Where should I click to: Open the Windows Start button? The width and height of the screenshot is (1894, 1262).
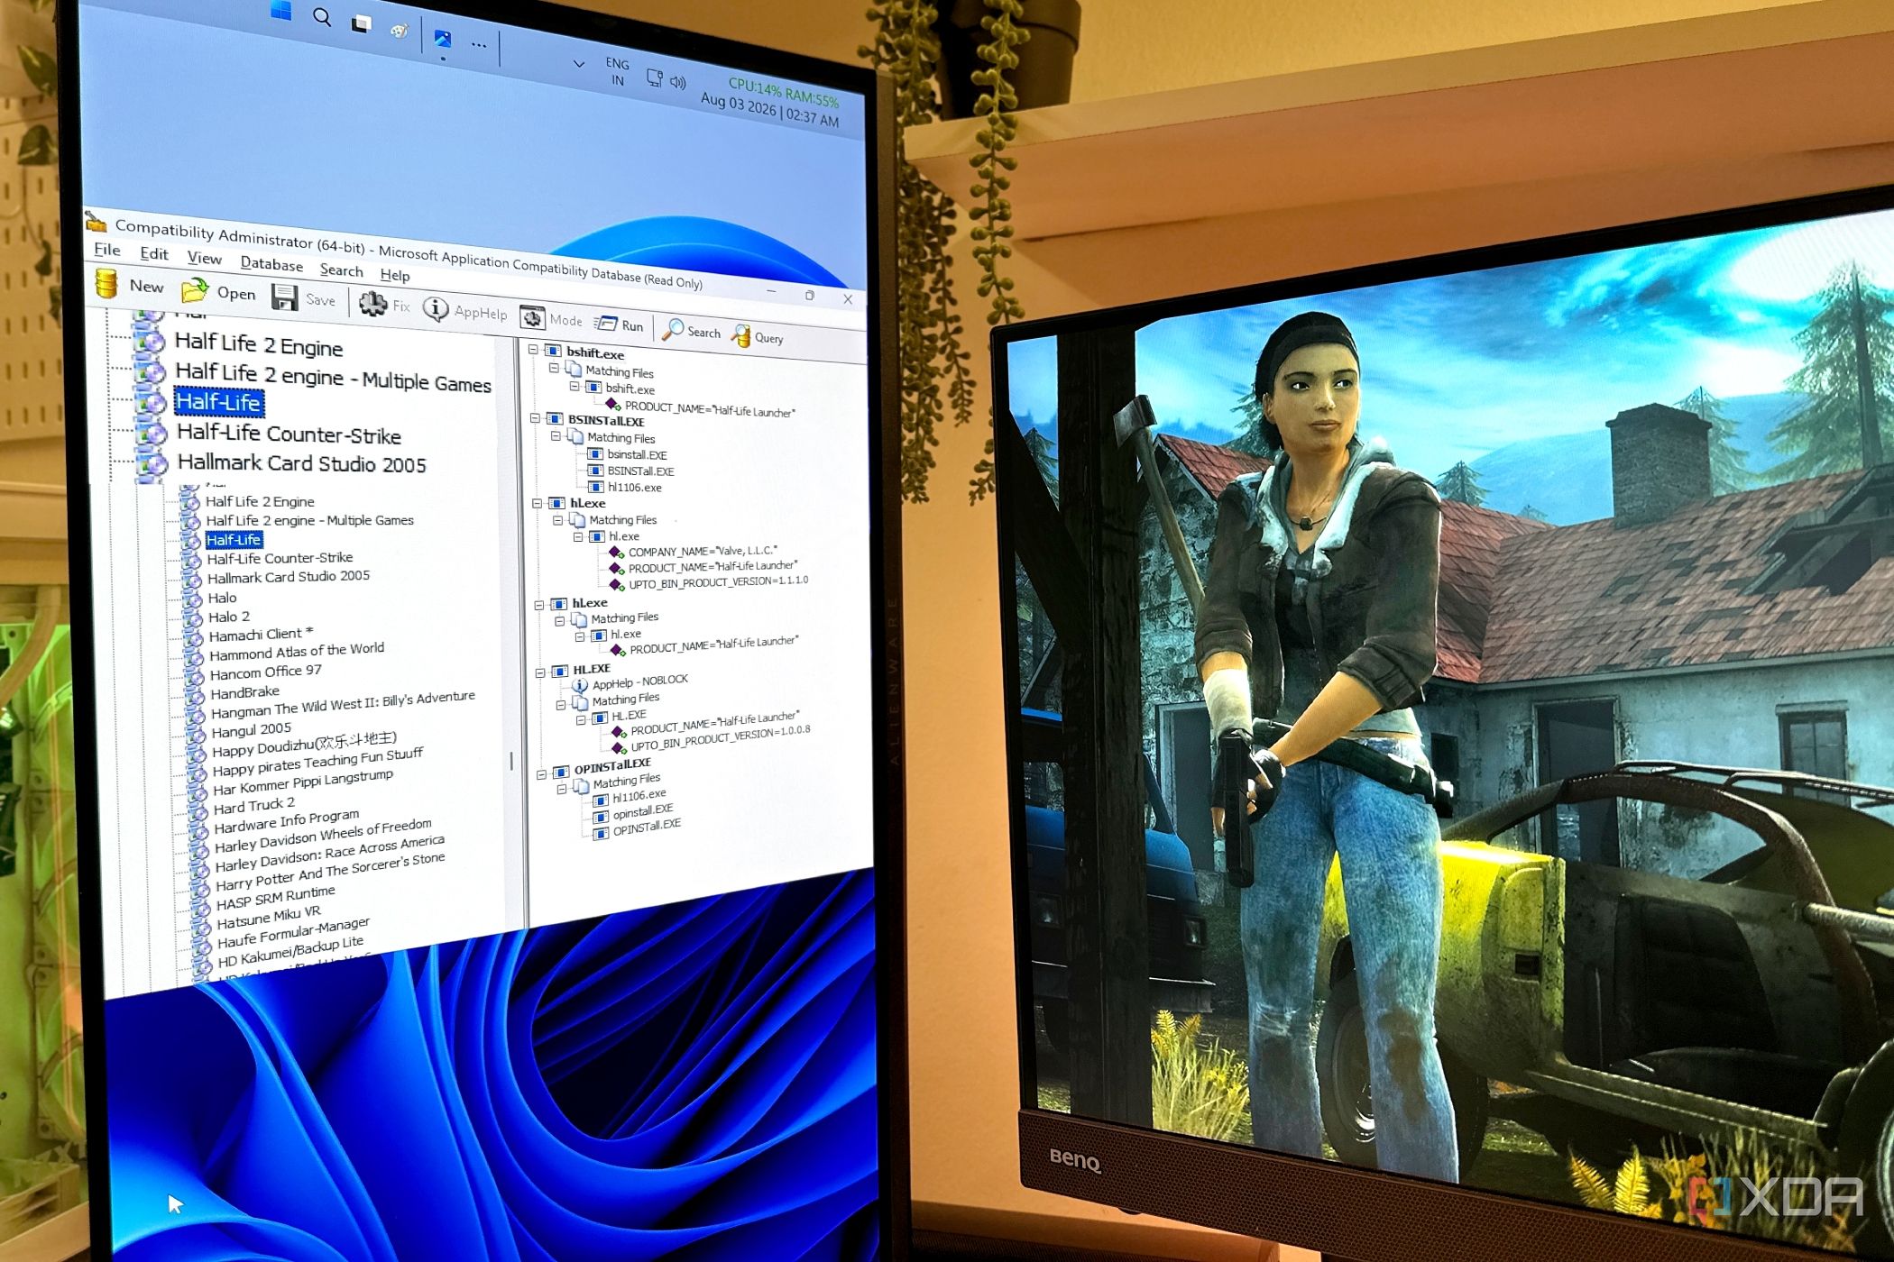[x=281, y=11]
